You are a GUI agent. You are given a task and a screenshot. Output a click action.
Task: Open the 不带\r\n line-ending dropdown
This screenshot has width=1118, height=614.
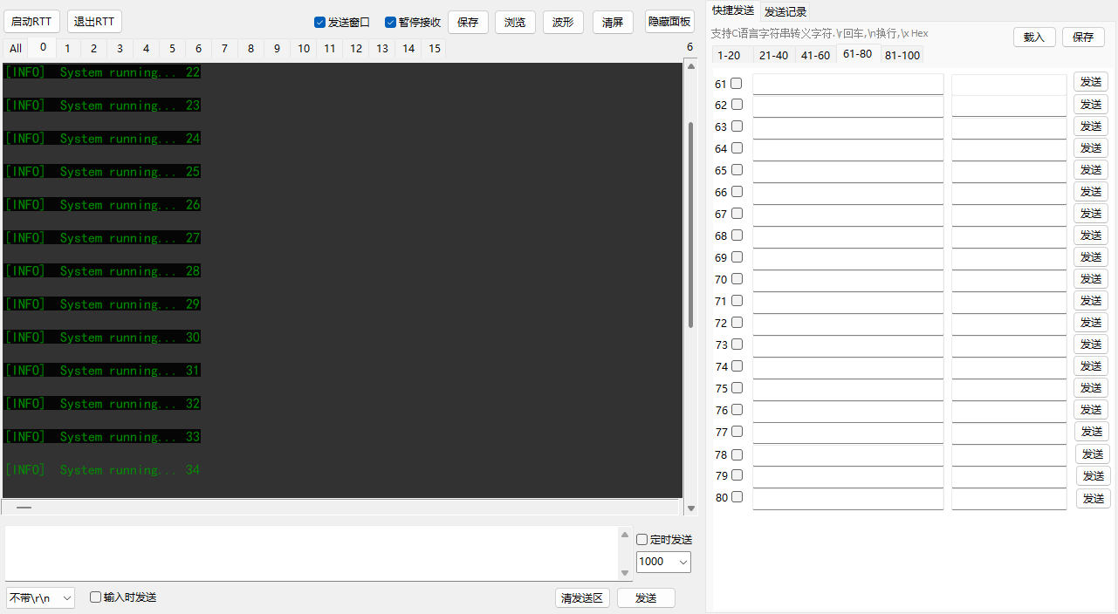tap(39, 597)
